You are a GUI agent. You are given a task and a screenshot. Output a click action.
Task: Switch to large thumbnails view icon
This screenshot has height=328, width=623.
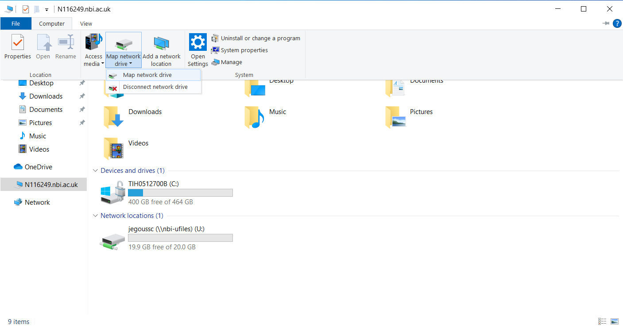[x=615, y=321]
